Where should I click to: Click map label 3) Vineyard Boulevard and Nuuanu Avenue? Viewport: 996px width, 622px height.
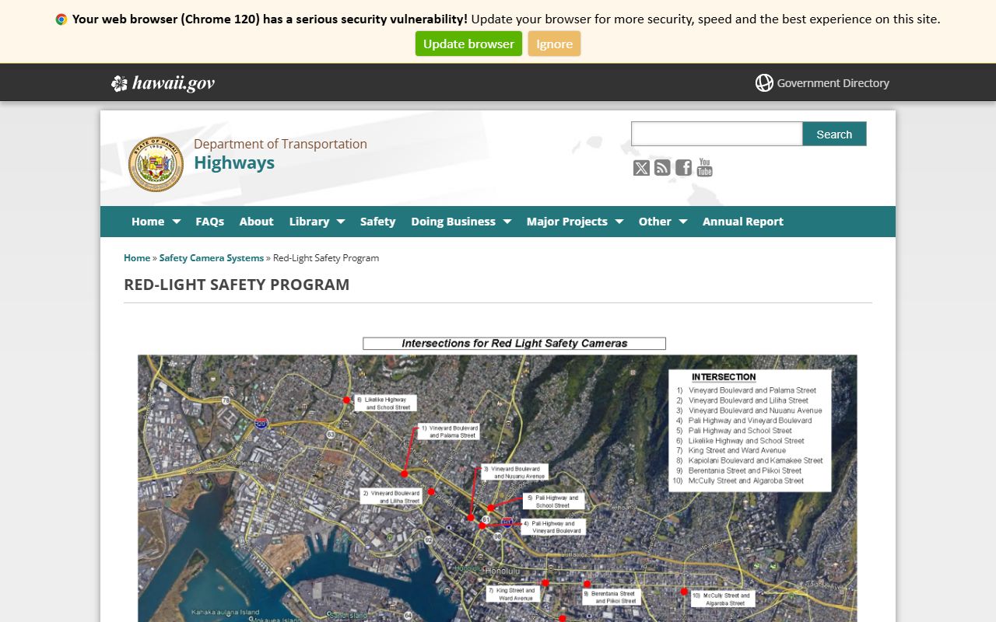click(x=514, y=473)
